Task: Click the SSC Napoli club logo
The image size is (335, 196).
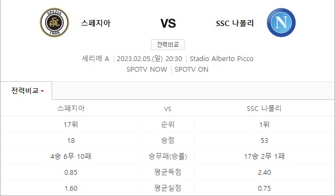Action: [281, 22]
